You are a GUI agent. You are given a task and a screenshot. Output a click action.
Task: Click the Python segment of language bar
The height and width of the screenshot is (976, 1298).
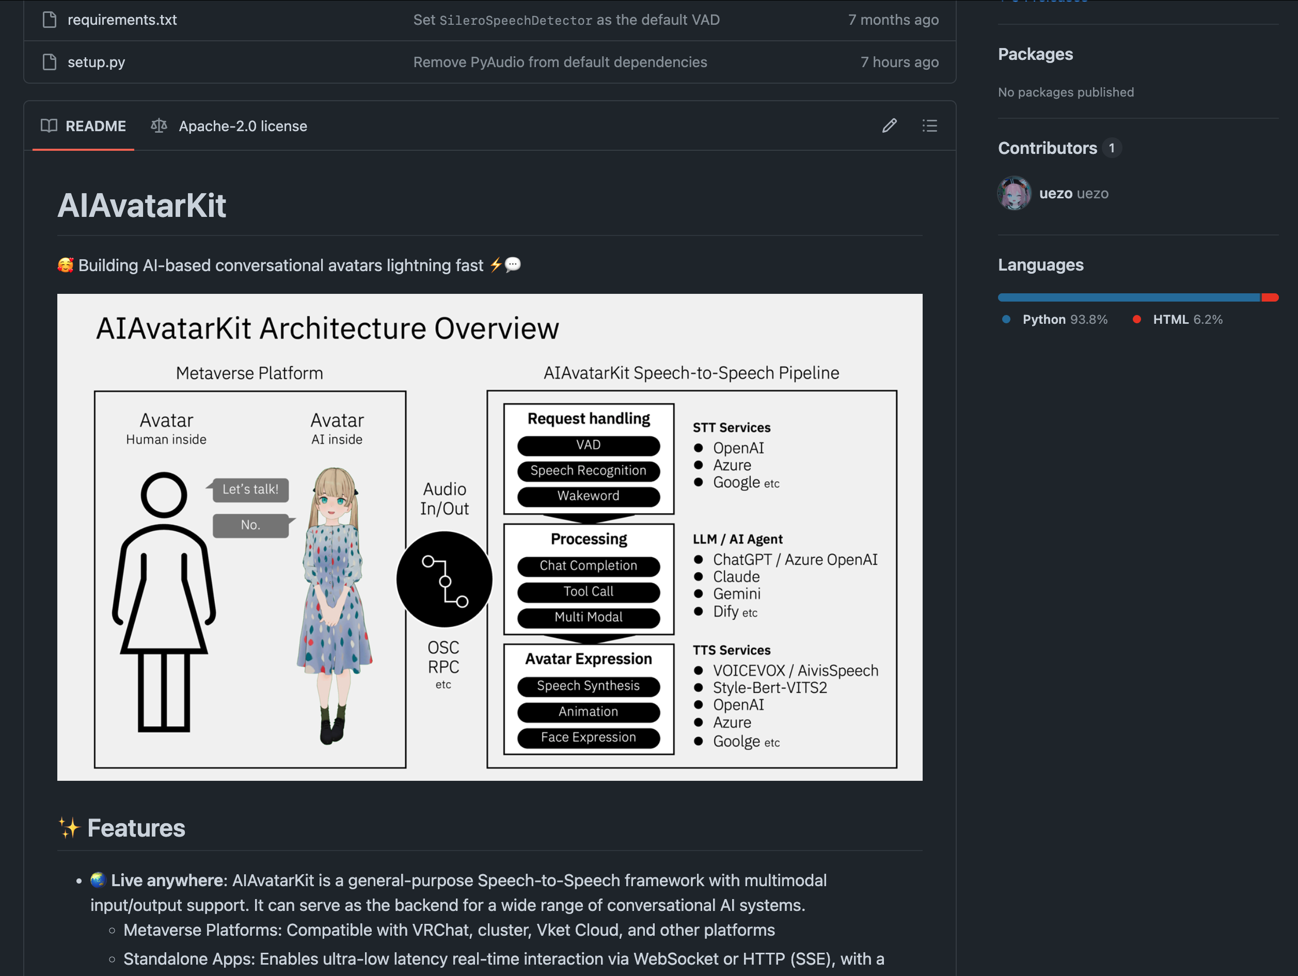1129,297
